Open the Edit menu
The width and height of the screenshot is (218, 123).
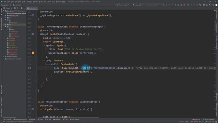[9, 2]
